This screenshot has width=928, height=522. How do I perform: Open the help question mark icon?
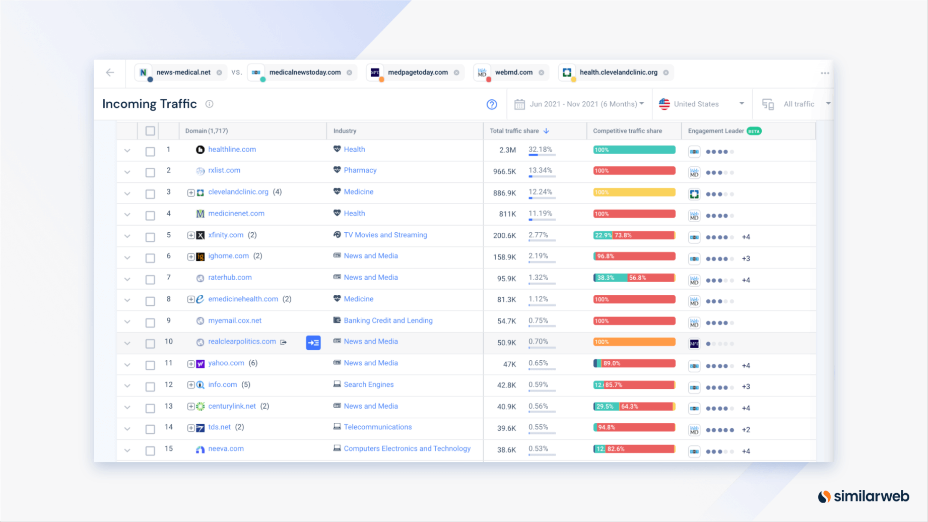[492, 104]
